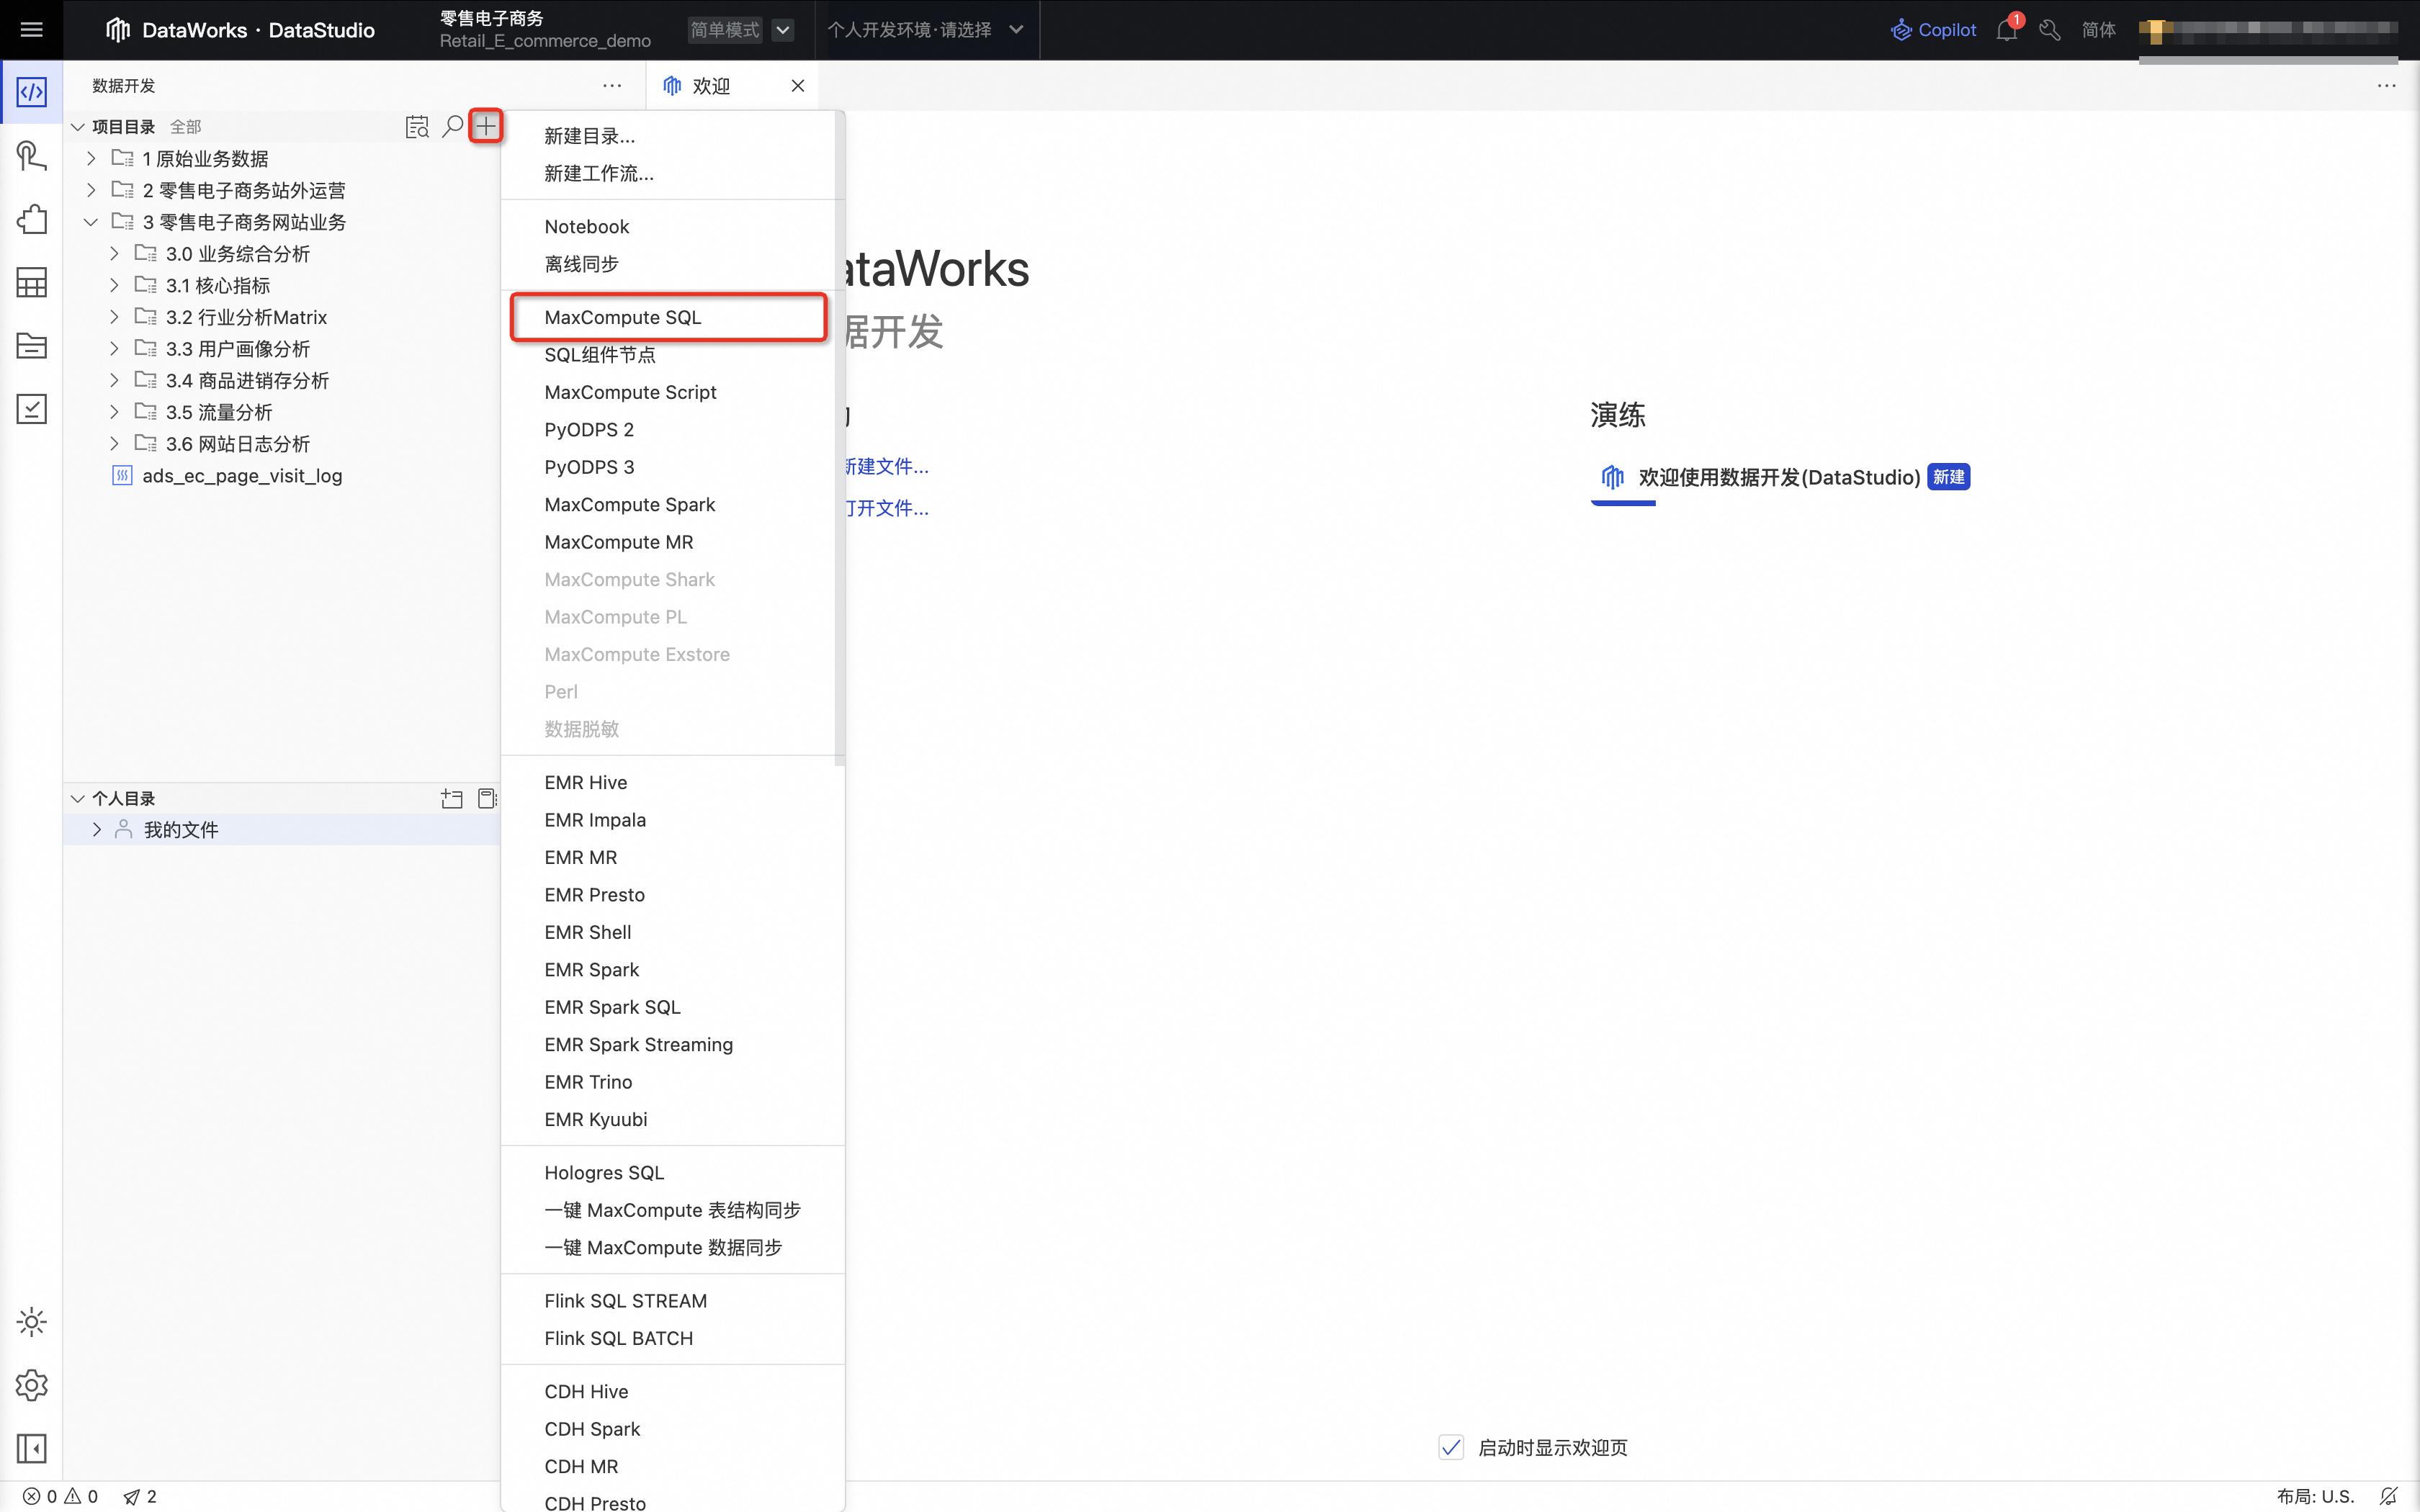Enable 启动时显示欢迎页 checkbox
2420x1512 pixels.
[1451, 1446]
